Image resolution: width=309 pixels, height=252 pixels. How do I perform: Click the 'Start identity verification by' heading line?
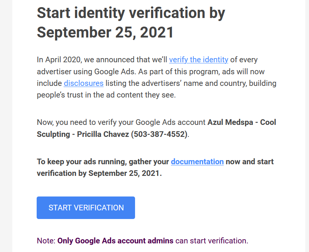click(x=131, y=13)
